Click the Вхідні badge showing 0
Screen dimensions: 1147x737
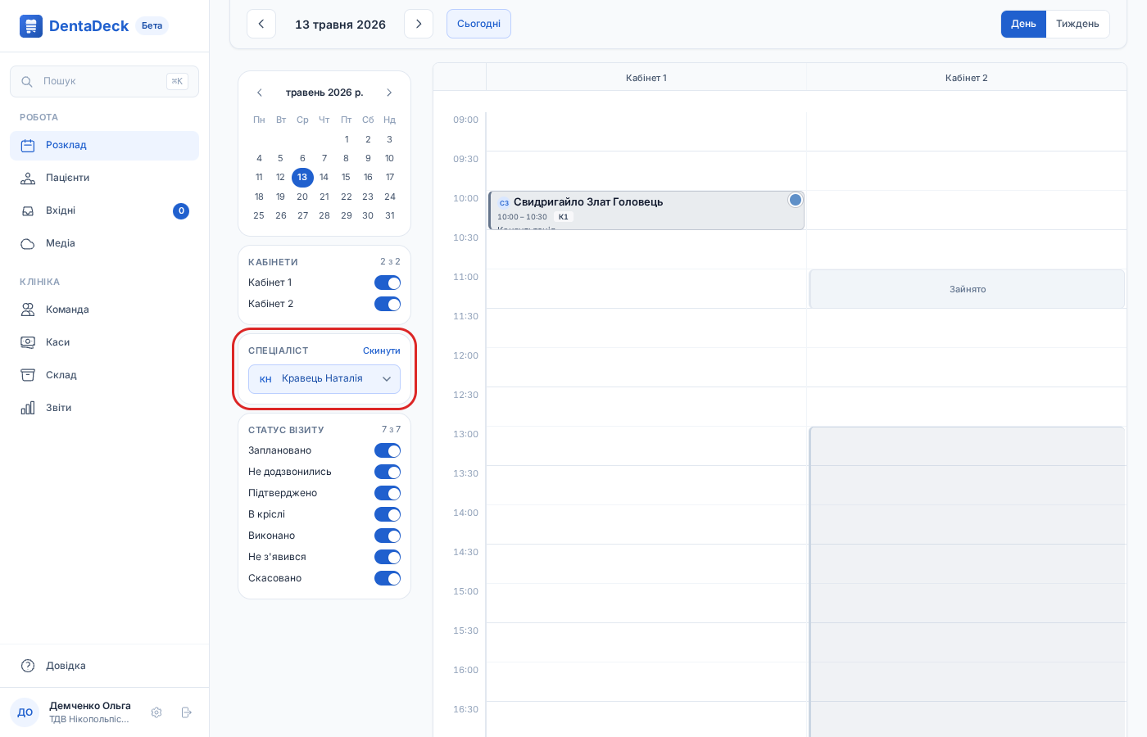pyautogui.click(x=181, y=211)
